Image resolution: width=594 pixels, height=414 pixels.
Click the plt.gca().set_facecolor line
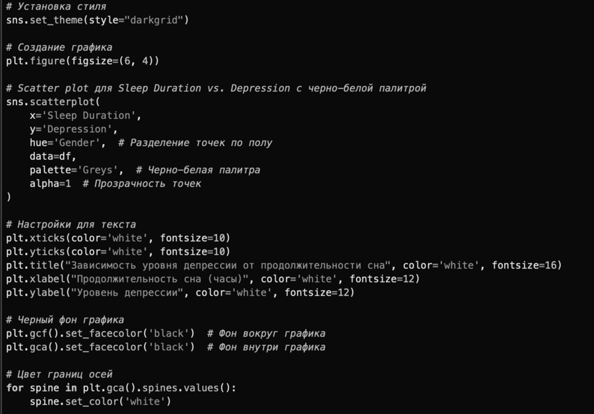tap(100, 347)
